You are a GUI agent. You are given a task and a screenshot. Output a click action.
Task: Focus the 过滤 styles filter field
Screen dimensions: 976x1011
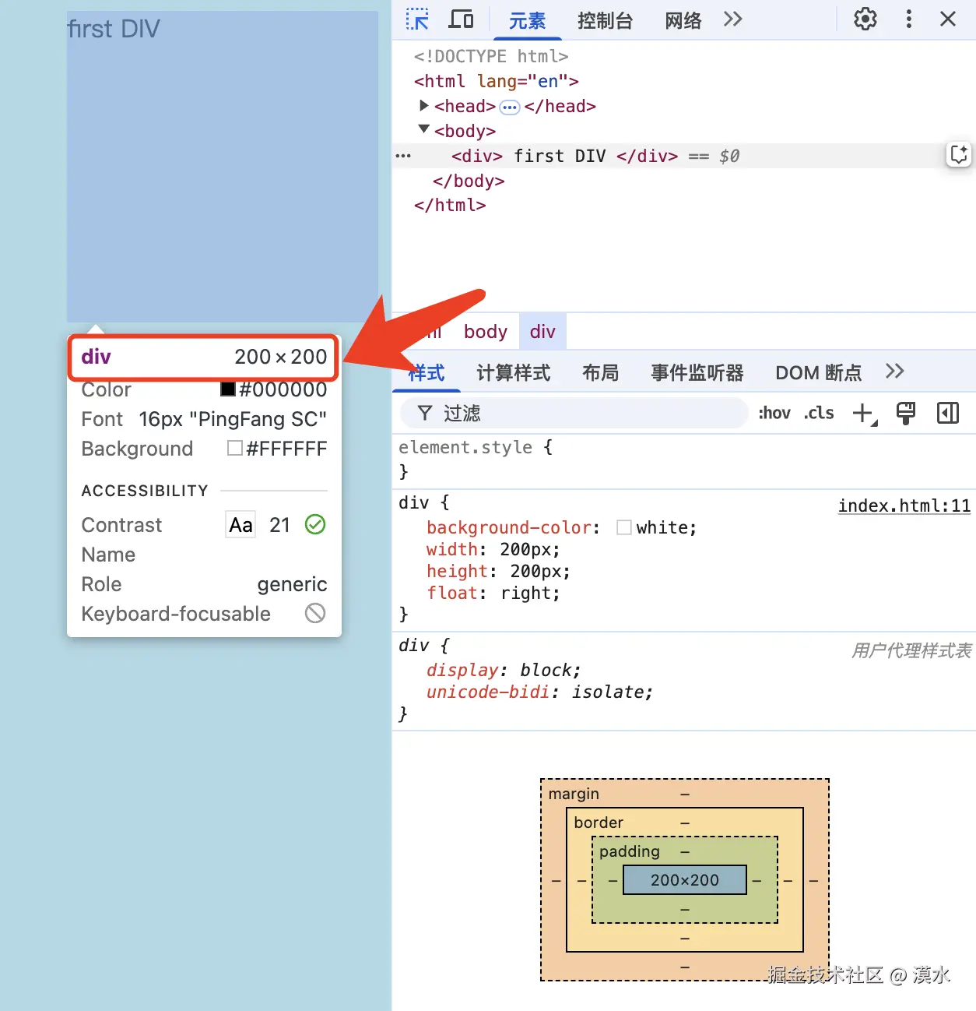(x=574, y=413)
